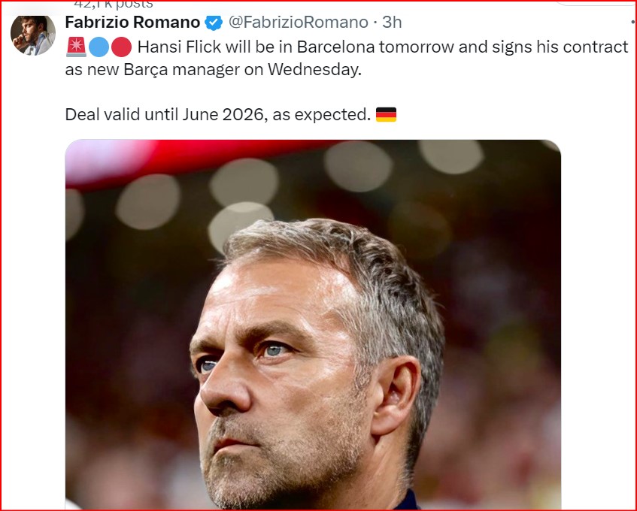Click the blue verified badge
This screenshot has height=511, width=637.
coord(214,22)
